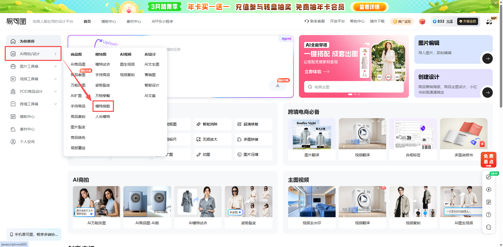The image size is (503, 247).
Task: Open the 视频去水印 thumbnail card
Action: click(312, 207)
